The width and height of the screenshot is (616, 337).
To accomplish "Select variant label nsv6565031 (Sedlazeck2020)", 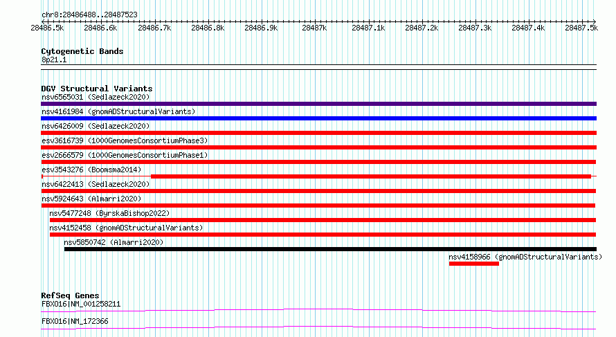I will click(x=96, y=97).
